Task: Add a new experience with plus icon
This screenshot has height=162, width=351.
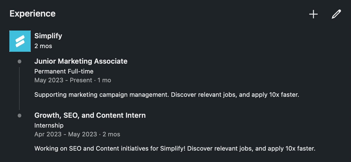Action: 313,14
